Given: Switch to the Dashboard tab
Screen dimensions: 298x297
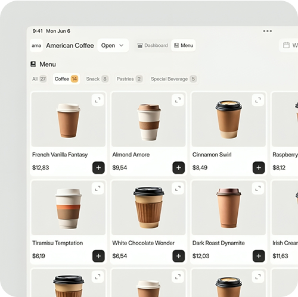Looking at the screenshot, I should point(153,45).
